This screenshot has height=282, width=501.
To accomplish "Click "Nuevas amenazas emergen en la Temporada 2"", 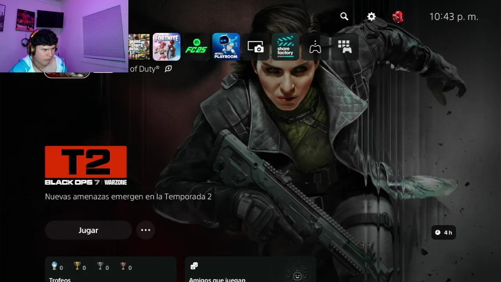I will tap(128, 197).
